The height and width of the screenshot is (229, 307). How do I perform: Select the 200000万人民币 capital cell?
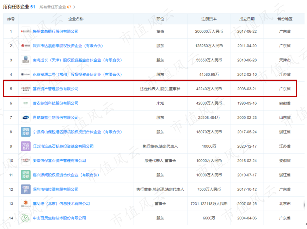pos(209,31)
